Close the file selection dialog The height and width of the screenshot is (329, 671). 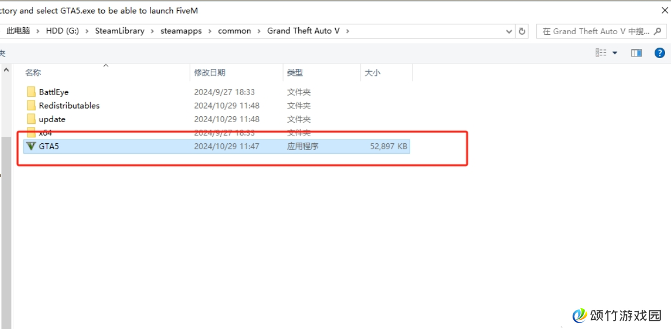point(664,10)
